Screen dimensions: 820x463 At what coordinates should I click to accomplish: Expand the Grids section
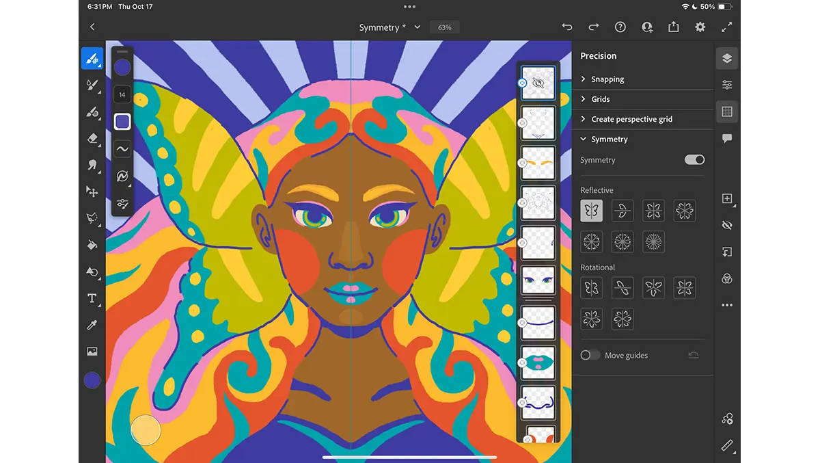(600, 99)
